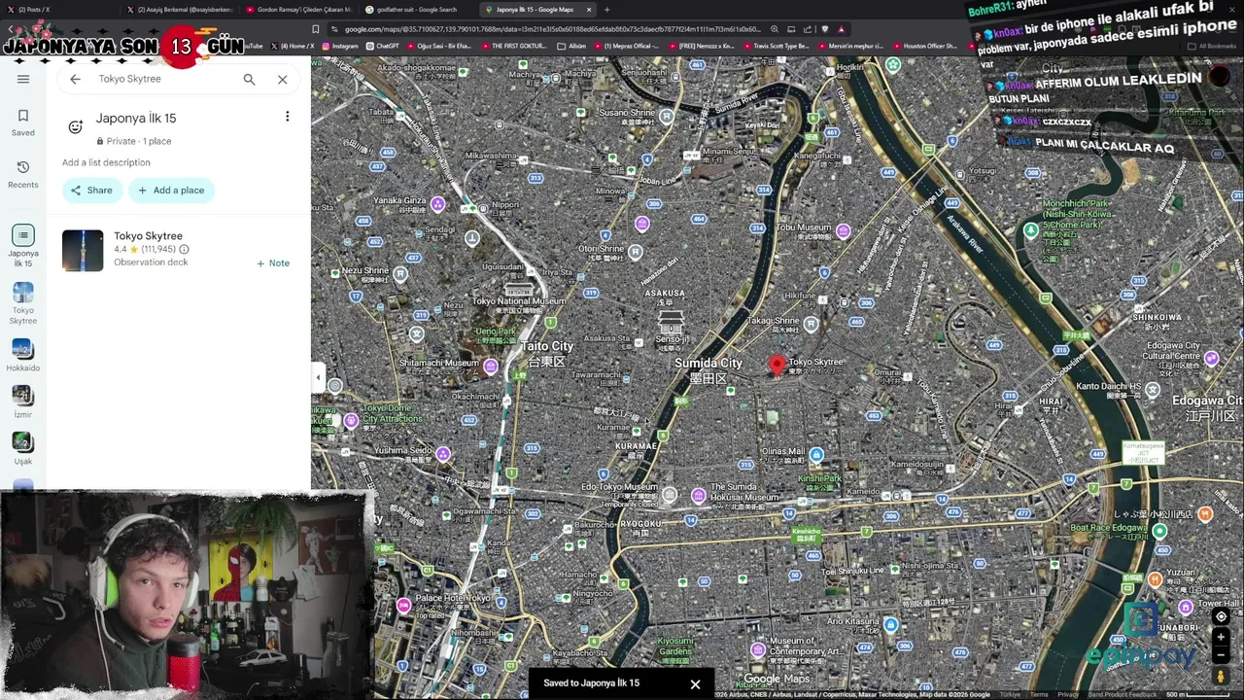Screen dimensions: 1244x700
Task: Open the Instagram bookmark
Action: click(x=339, y=46)
